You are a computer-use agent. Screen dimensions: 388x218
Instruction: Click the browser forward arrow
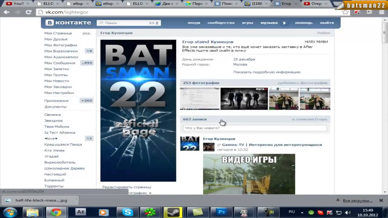[x=18, y=12]
